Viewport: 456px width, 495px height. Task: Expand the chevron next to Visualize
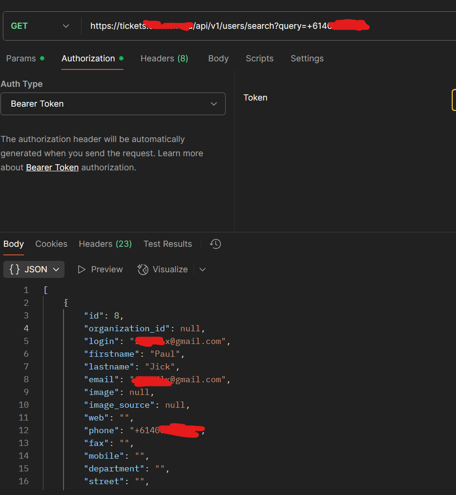click(x=203, y=269)
